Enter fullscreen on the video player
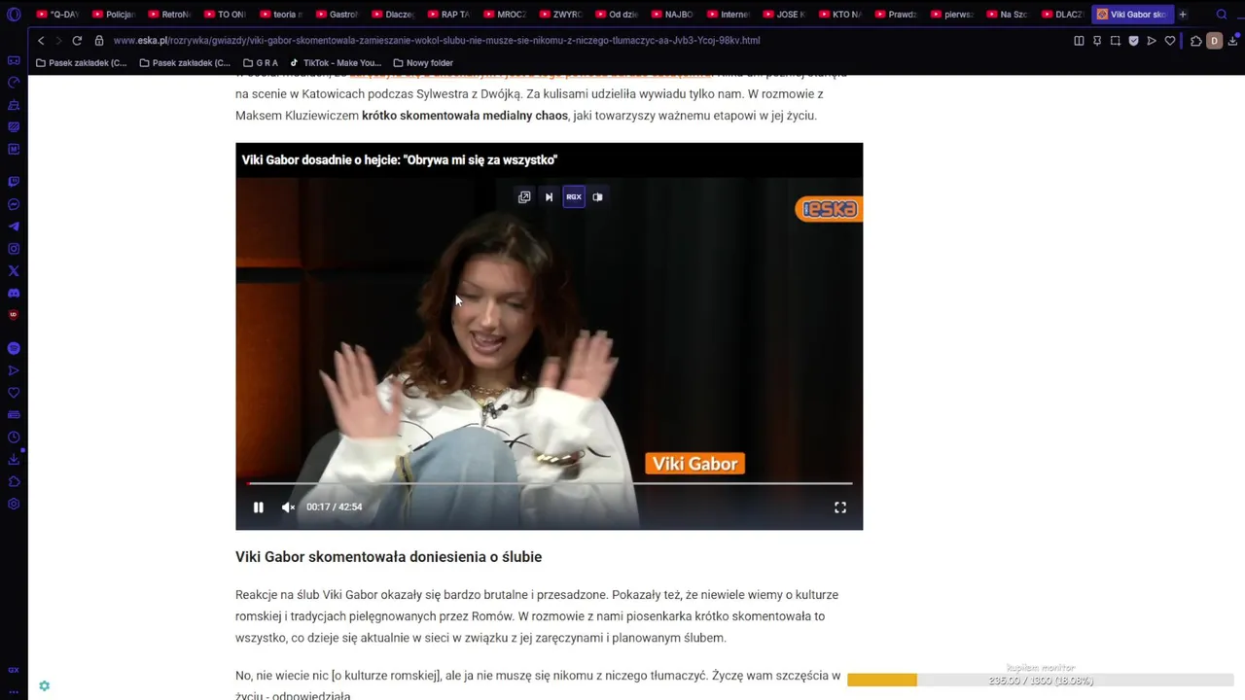 pos(840,507)
